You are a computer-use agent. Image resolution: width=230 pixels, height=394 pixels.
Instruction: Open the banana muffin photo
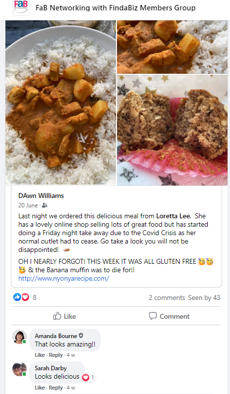click(172, 130)
